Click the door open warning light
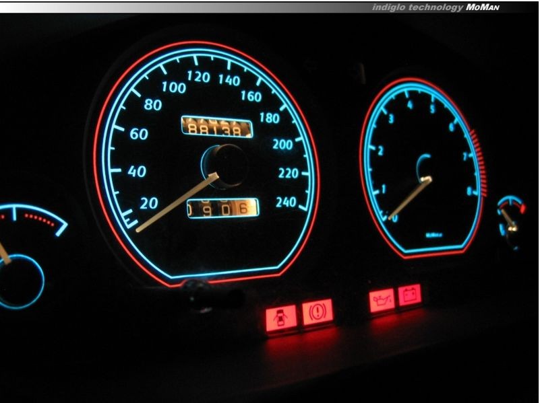This screenshot has height=403, width=540. pyautogui.click(x=280, y=316)
